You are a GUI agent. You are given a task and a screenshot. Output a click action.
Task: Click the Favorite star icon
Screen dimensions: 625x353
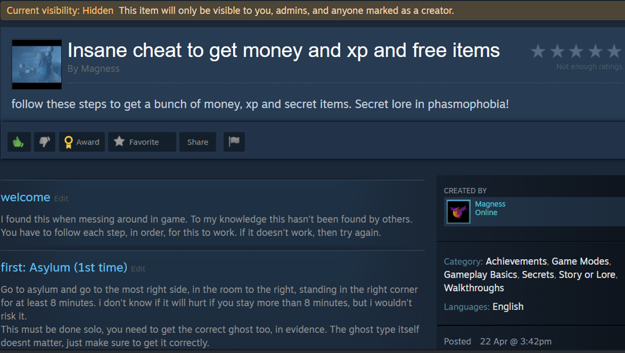click(119, 142)
